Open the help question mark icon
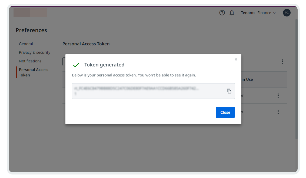 [x=222, y=13]
